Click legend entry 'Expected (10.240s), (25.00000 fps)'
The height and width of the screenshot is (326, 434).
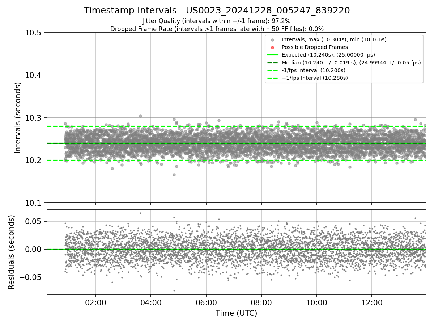point(328,55)
